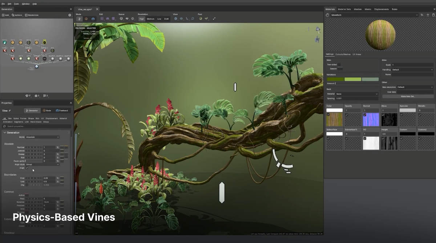Open the Generation Mode Absolute dropdown
Viewport: 436px width, 243px height.
click(43, 137)
